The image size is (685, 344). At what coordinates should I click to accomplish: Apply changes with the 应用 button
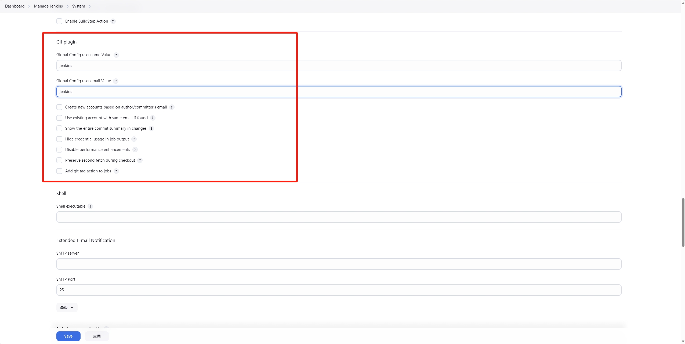[97, 336]
